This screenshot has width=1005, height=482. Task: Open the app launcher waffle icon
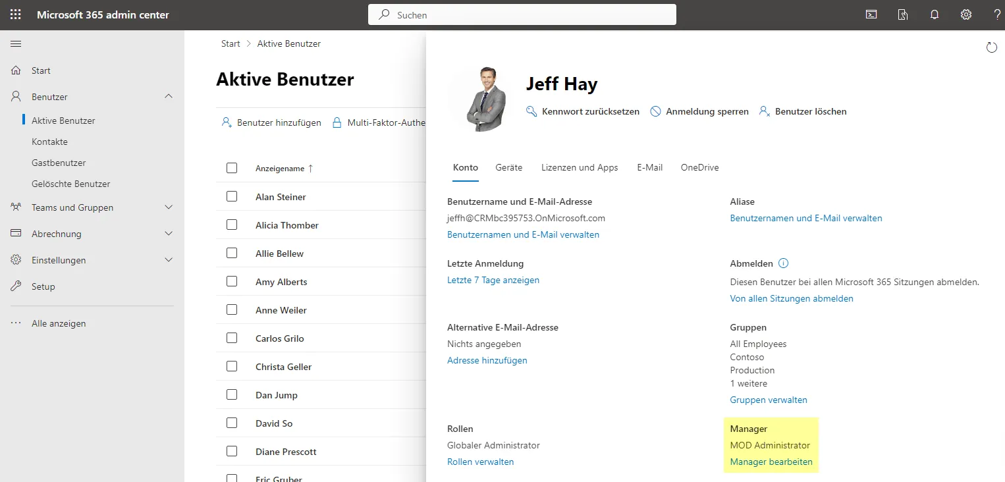[16, 14]
